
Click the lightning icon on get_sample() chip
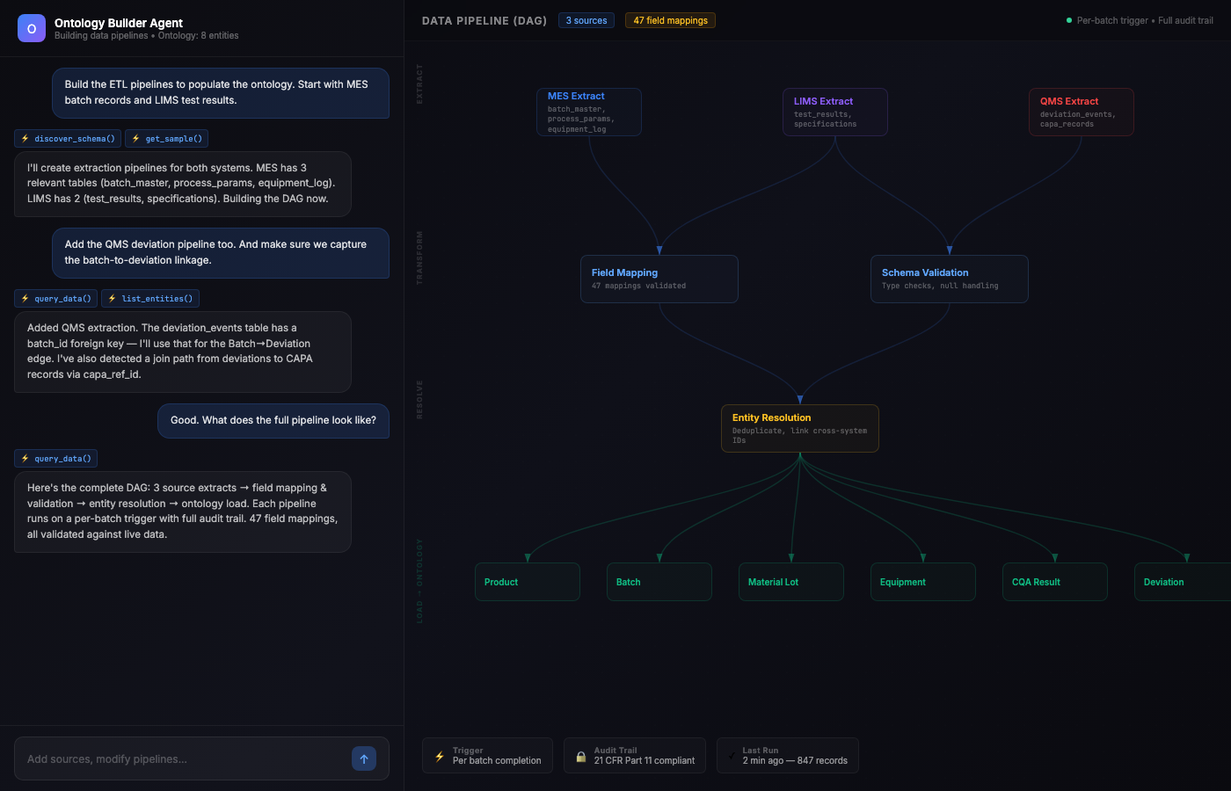(136, 139)
